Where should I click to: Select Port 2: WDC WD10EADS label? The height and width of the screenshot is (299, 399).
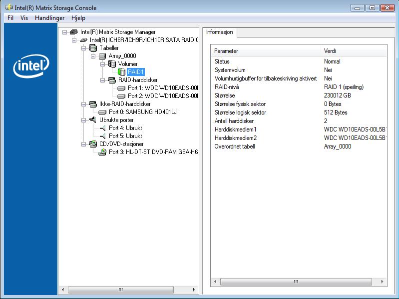pyautogui.click(x=163, y=96)
